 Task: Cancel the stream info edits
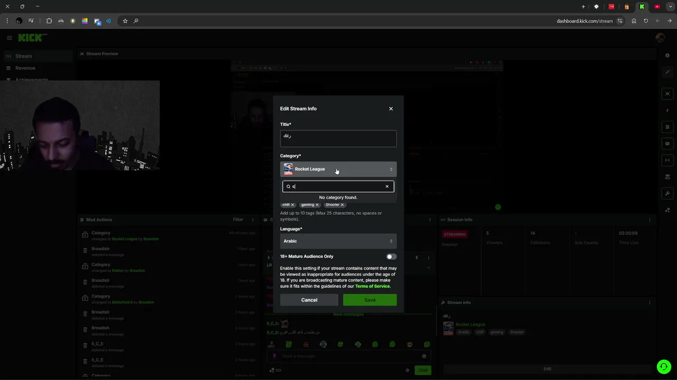pyautogui.click(x=309, y=300)
